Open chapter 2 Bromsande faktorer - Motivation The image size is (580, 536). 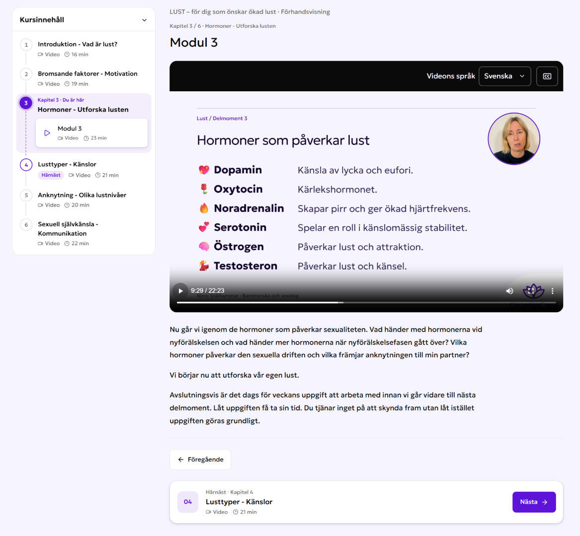[87, 73]
